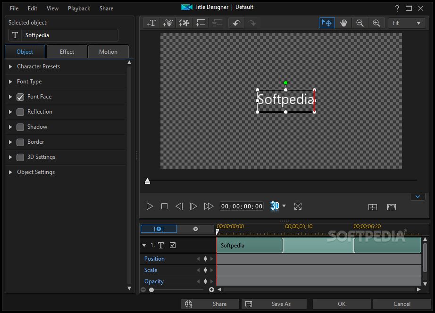Expand the Character Presets section

[x=10, y=66]
